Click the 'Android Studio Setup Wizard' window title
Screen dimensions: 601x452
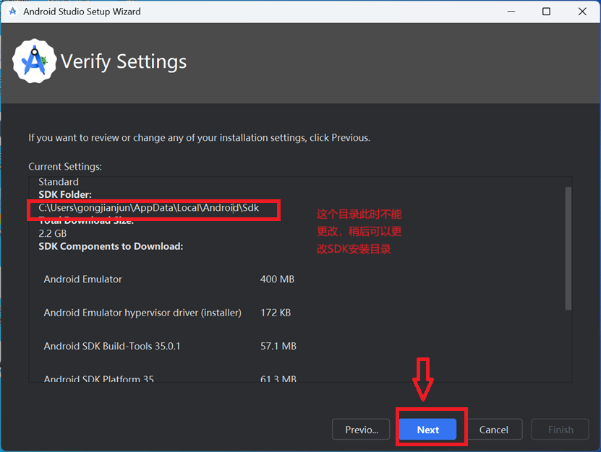[82, 12]
